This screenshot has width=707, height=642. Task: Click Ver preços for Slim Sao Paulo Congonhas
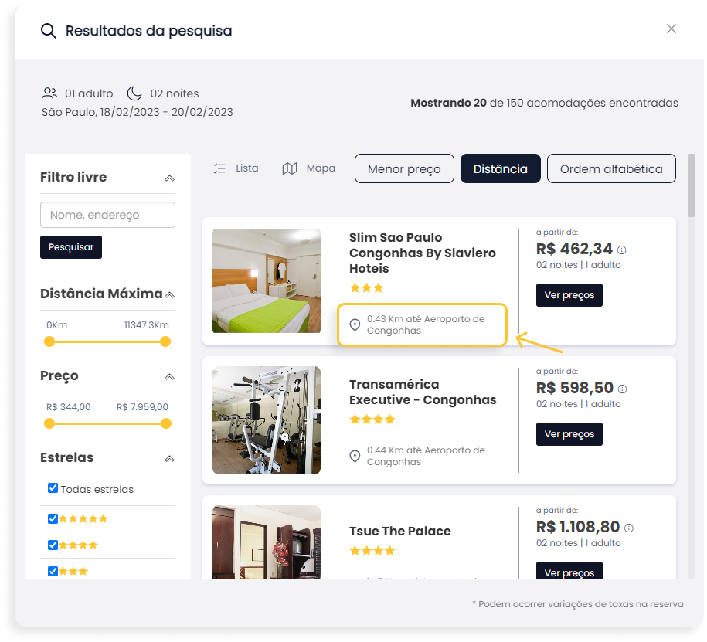(569, 295)
